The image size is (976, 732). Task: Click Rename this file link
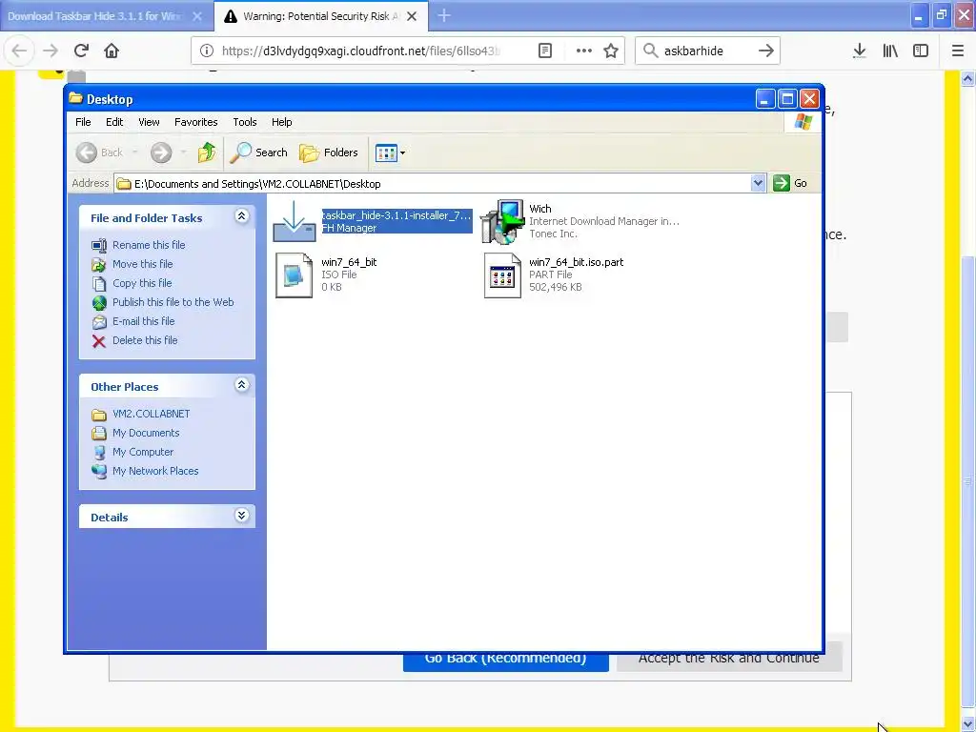[x=149, y=245]
